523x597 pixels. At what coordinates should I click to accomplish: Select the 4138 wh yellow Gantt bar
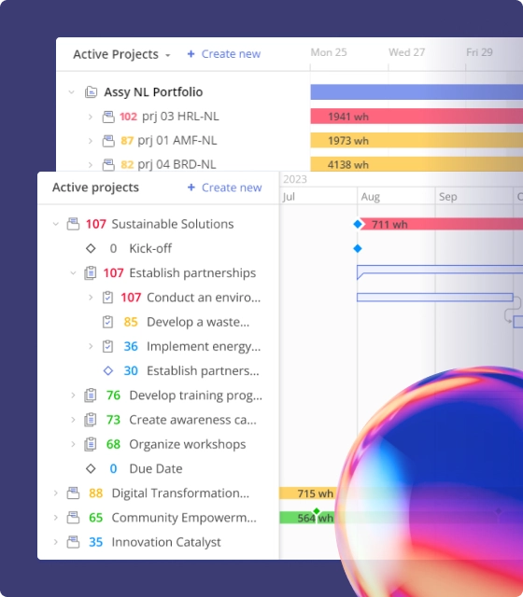[x=417, y=164]
